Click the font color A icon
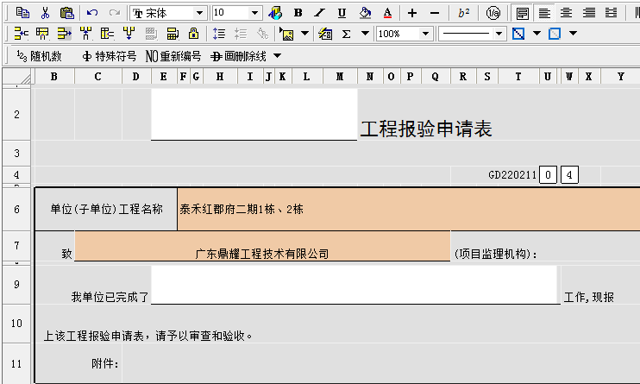Viewport: 640px width, 384px height. (387, 13)
